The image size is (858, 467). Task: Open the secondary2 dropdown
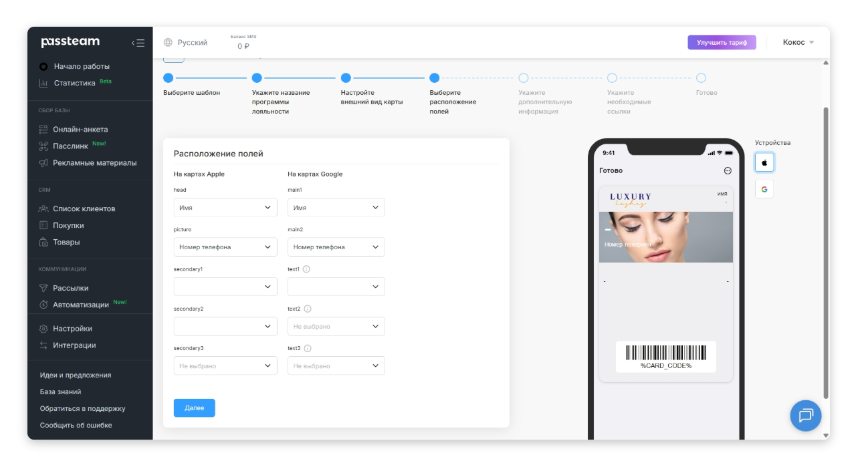(x=225, y=327)
